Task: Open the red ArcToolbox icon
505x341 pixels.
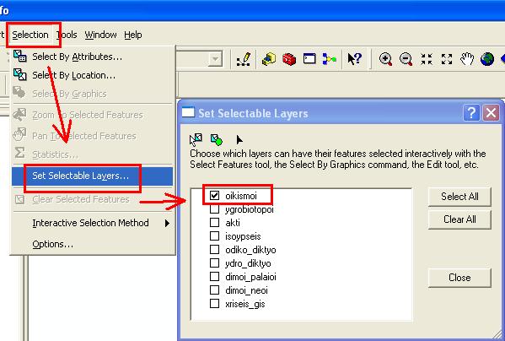Action: coord(289,59)
